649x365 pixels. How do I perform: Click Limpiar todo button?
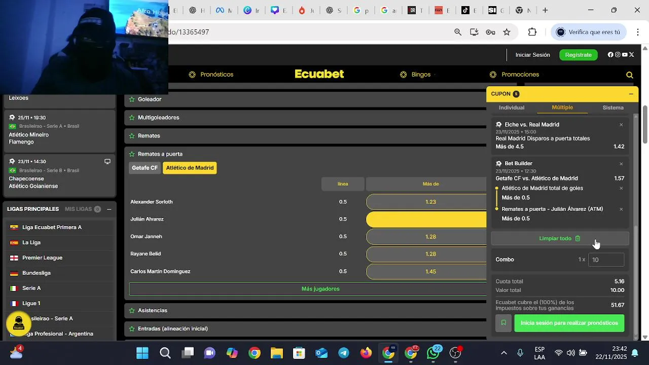point(560,238)
